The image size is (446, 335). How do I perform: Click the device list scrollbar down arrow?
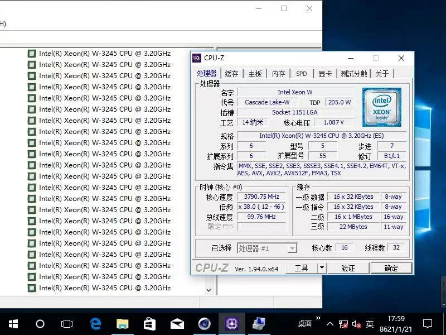209,290
